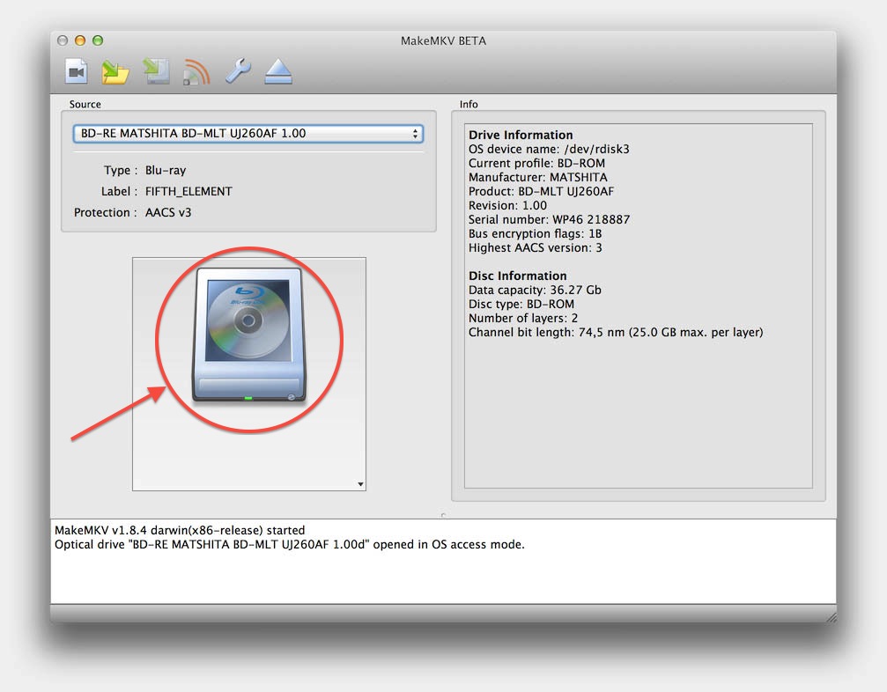Click the AACS v3 protection value
887x692 pixels.
pyautogui.click(x=168, y=212)
